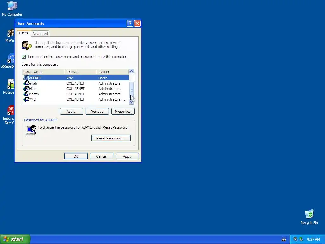Screen dimensions: 325x244
Task: Click the ASPNET user account icon
Action: click(x=26, y=78)
